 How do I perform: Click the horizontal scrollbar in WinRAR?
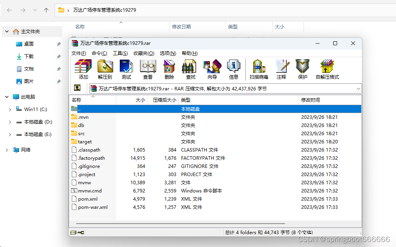click(x=181, y=224)
